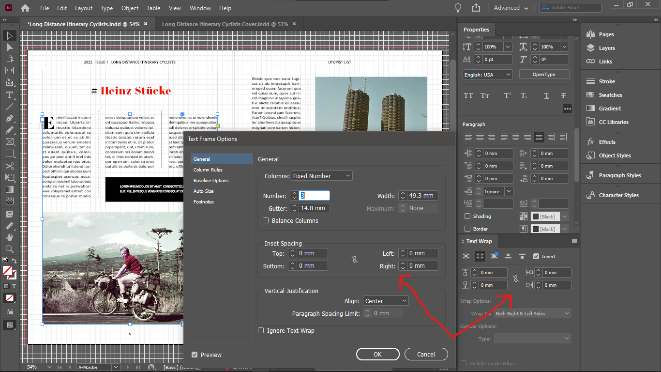
Task: Open the Columns type dropdown
Action: click(x=321, y=176)
